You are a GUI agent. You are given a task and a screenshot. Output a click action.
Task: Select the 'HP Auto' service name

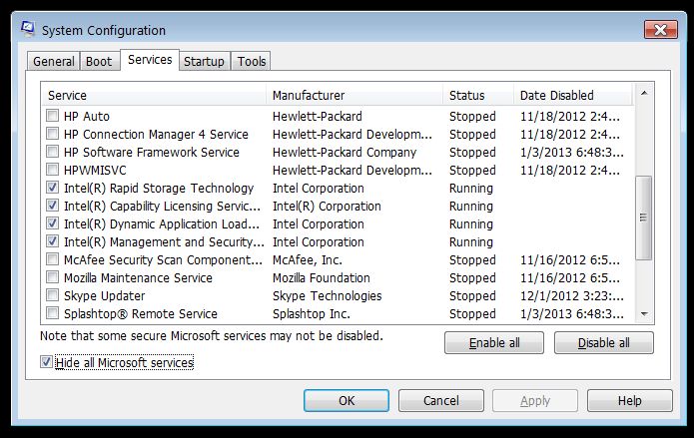(87, 117)
